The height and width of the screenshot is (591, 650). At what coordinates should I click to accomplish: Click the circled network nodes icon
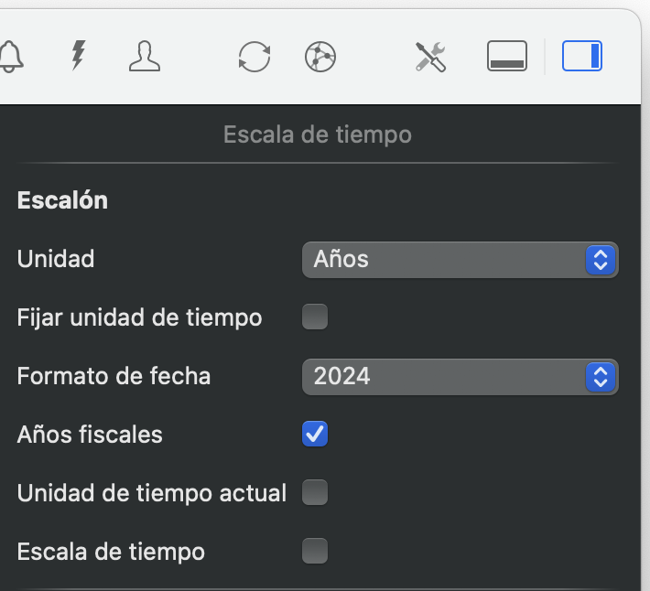pyautogui.click(x=320, y=57)
